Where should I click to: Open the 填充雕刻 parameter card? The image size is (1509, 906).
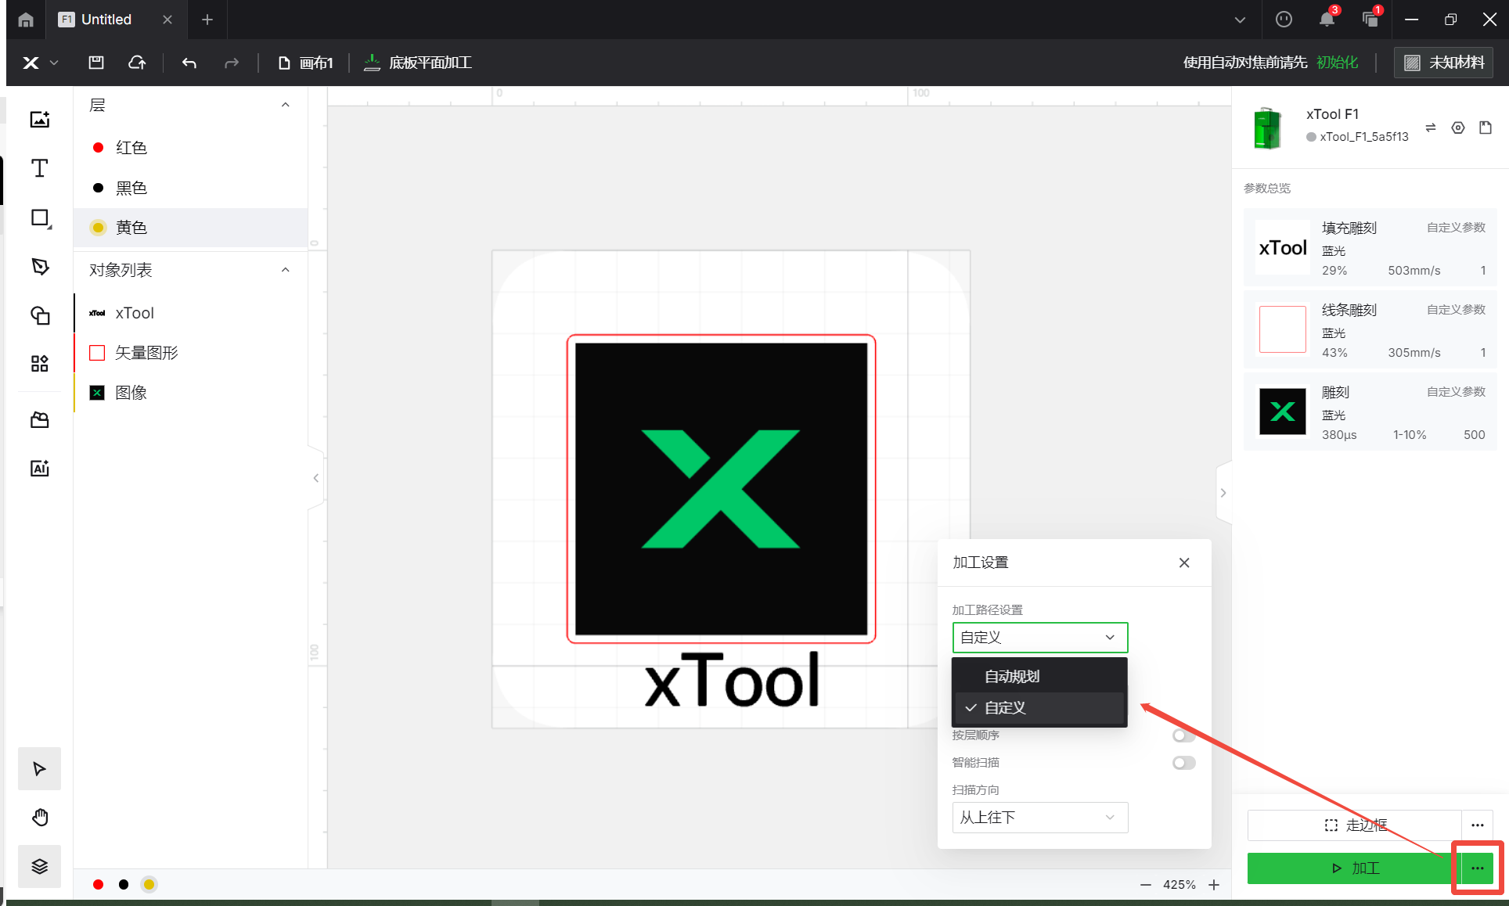pos(1370,248)
